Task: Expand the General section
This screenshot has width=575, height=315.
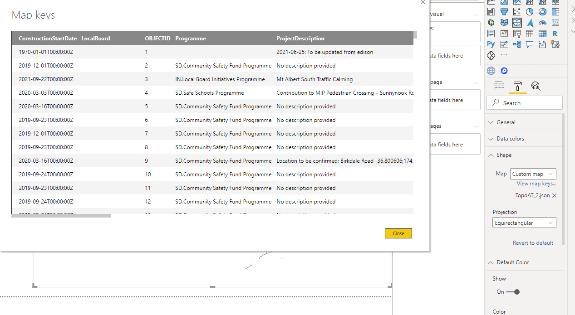Action: coord(524,122)
